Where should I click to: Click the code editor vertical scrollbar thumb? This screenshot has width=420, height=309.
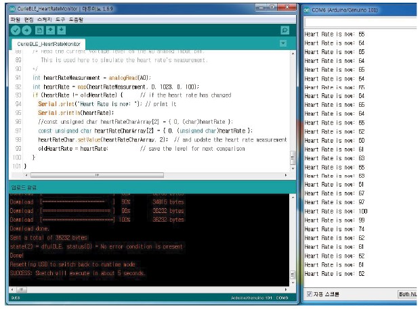[293, 158]
